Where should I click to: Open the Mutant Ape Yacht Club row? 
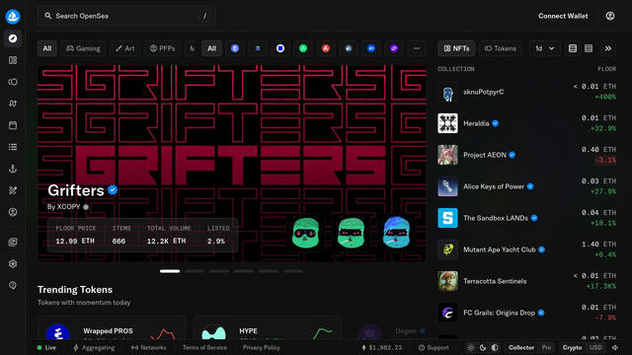[x=526, y=249]
